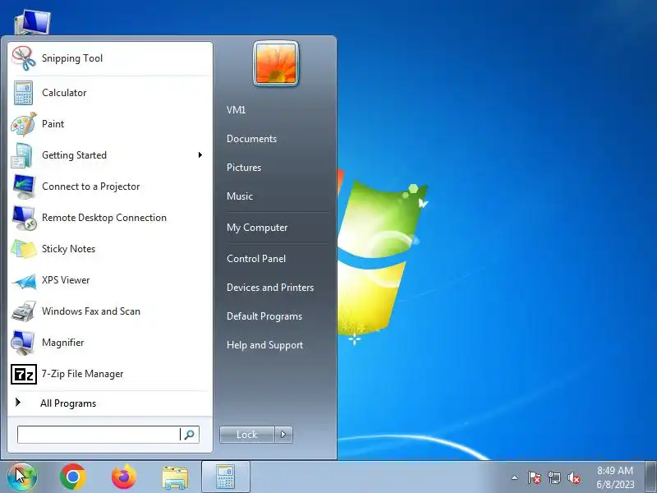Show hidden tray icons arrow
Viewport: 657px width, 493px height.
(515, 477)
